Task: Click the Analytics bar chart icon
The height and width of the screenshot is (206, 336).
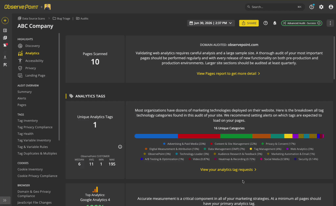Action: tap(20, 53)
